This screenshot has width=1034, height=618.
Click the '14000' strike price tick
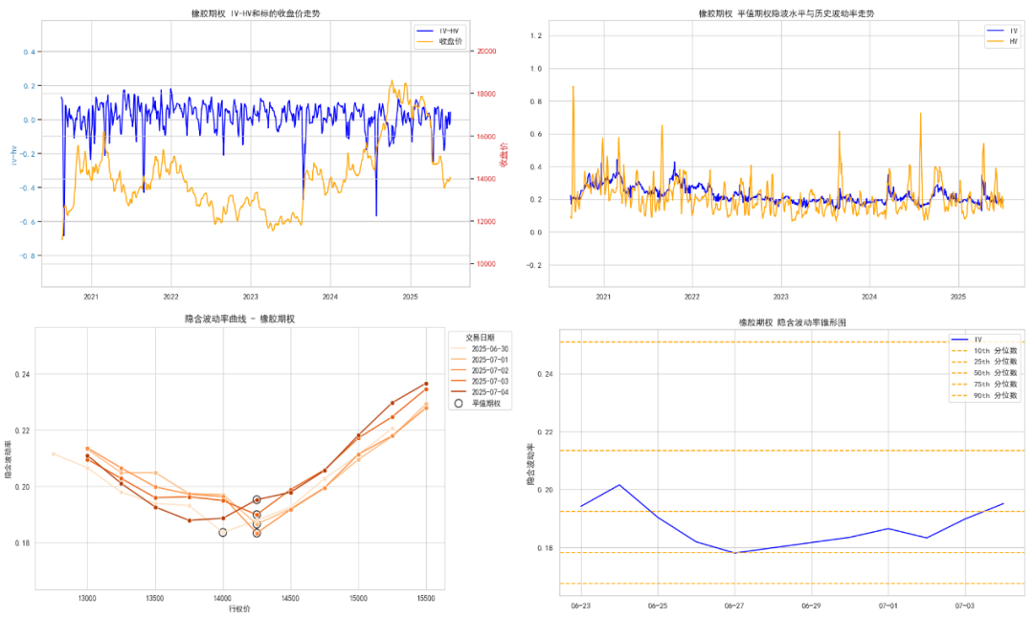223,599
